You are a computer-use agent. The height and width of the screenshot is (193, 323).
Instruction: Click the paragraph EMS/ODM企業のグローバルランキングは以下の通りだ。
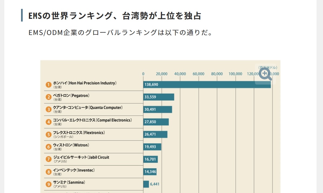pyautogui.click(x=120, y=33)
